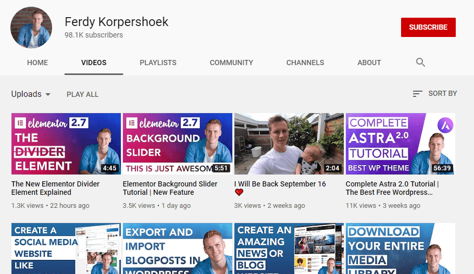Screen dimensions: 474x274
Task: View the About tab
Action: (x=369, y=63)
